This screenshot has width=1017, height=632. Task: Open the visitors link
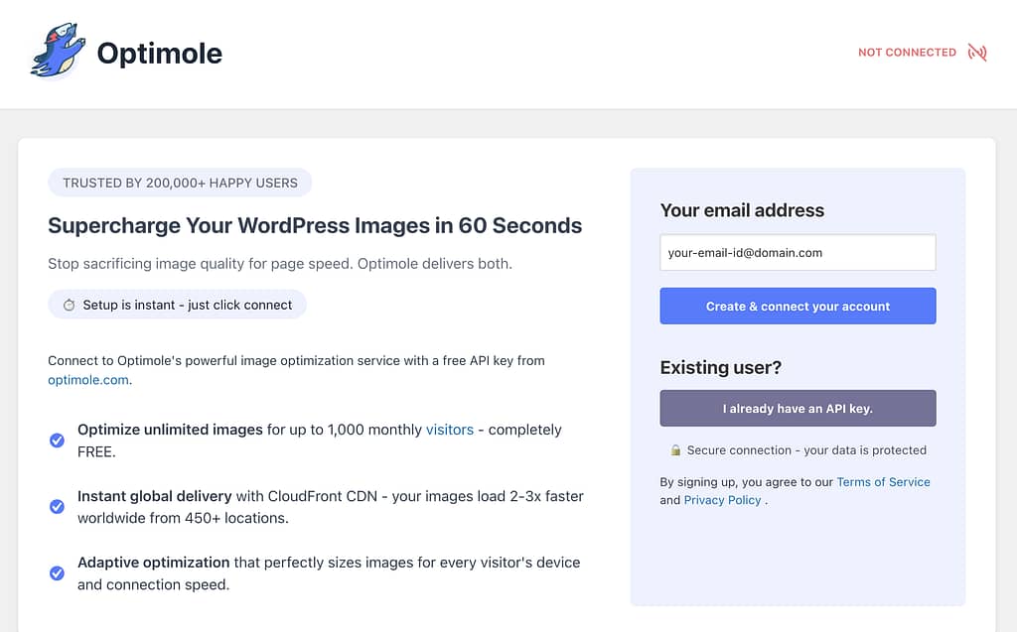tap(450, 430)
